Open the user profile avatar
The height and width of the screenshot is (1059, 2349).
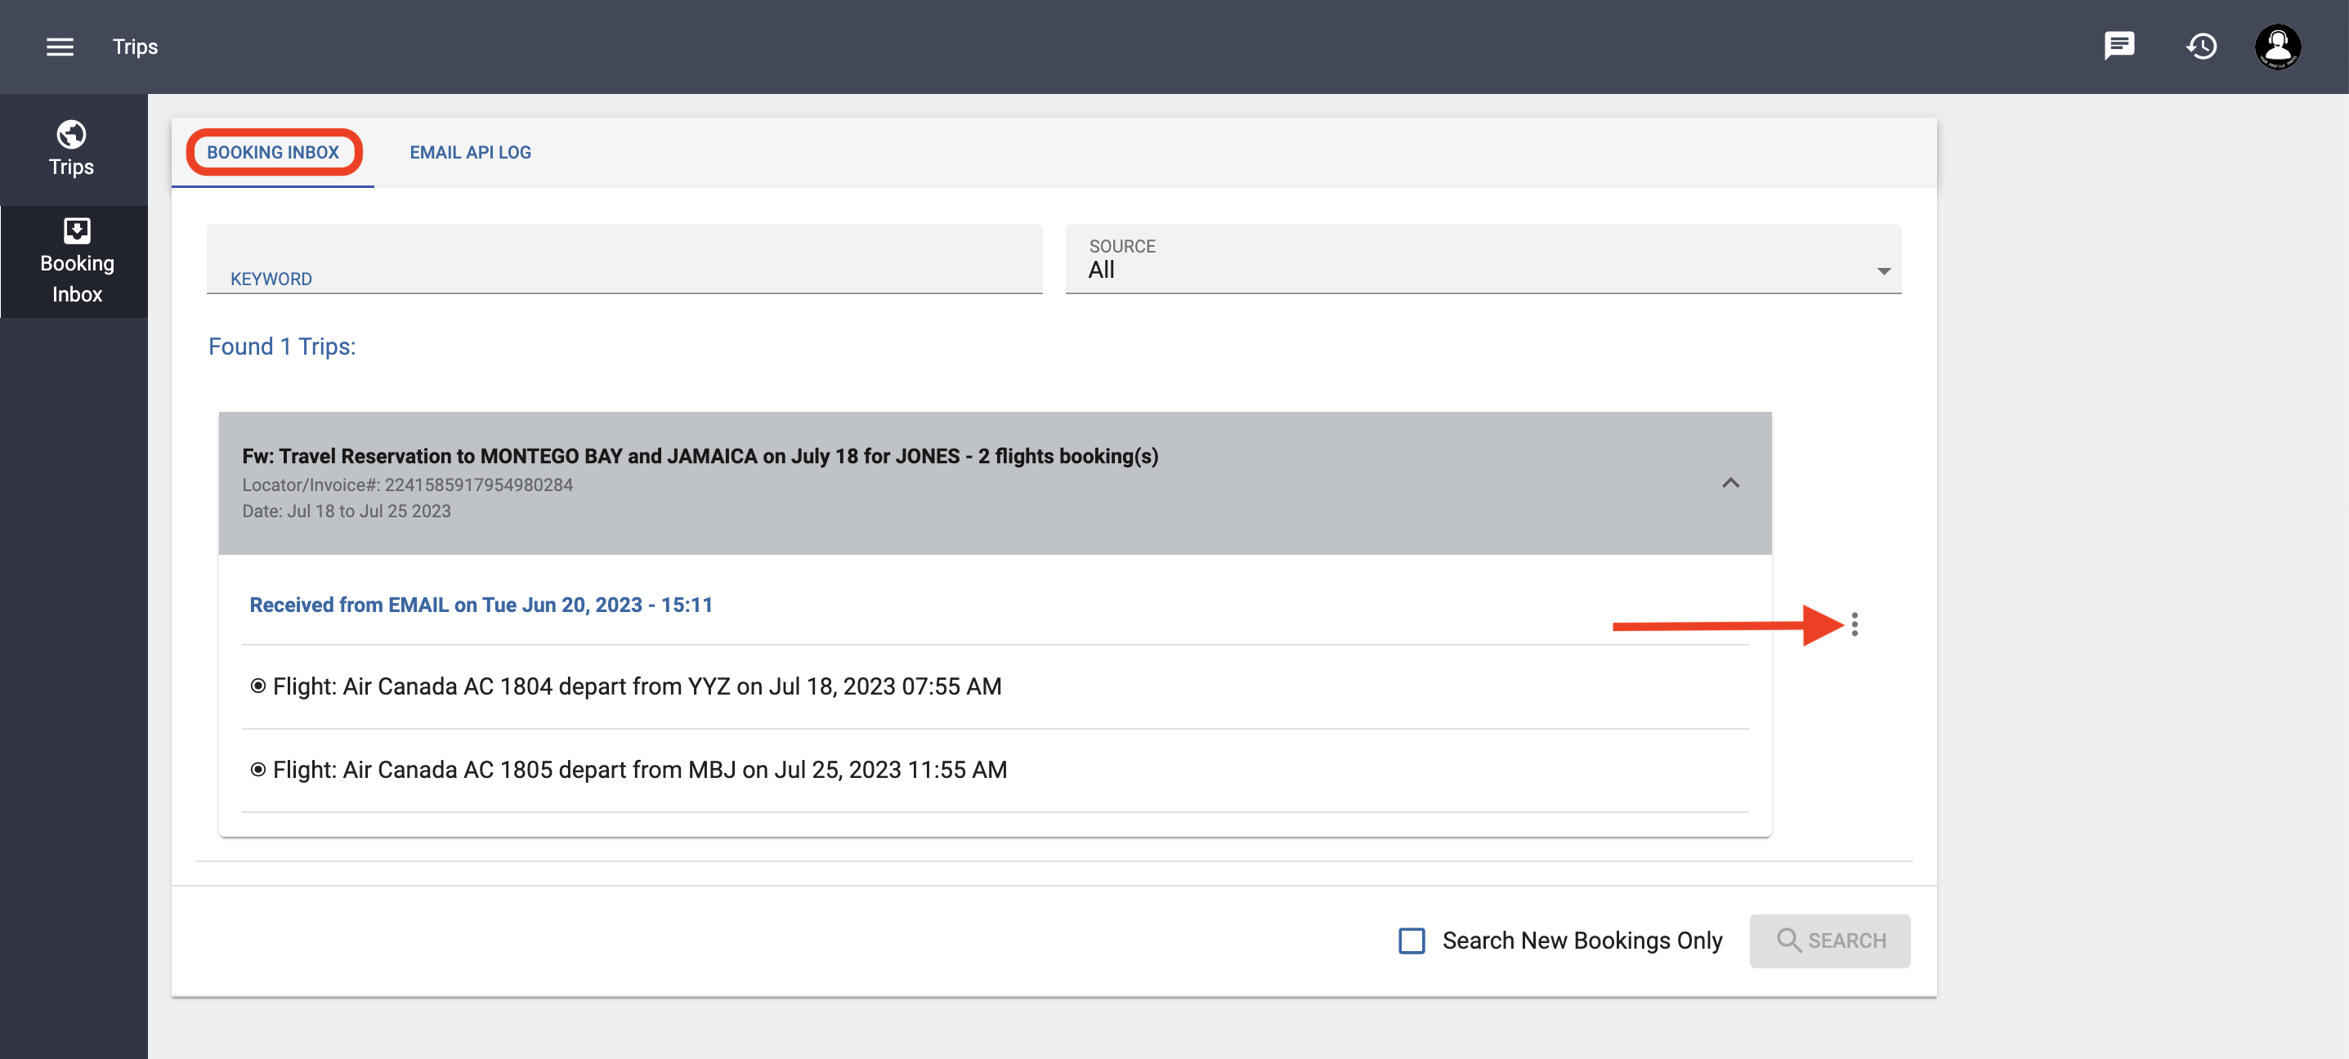[2278, 47]
